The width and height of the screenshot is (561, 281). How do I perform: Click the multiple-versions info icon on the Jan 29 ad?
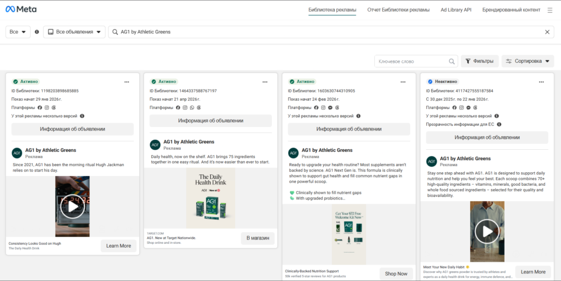click(x=82, y=116)
